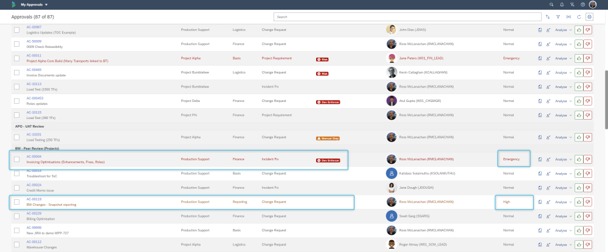Select checkbox for AC-00004 Invoicing Optimisations

[16, 159]
